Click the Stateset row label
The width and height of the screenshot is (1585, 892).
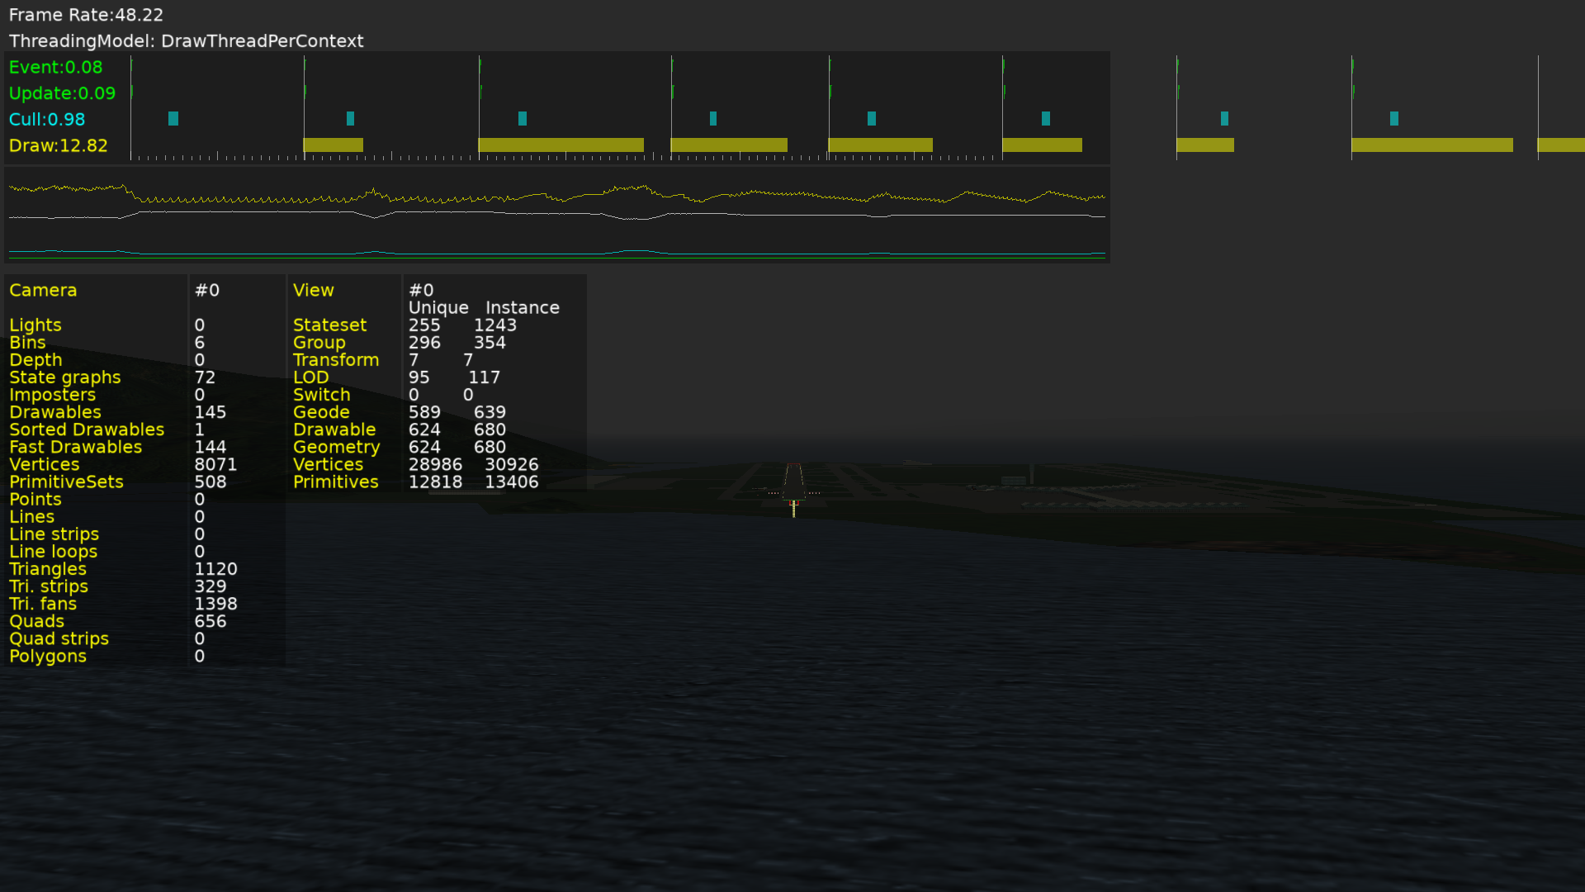pyautogui.click(x=329, y=325)
